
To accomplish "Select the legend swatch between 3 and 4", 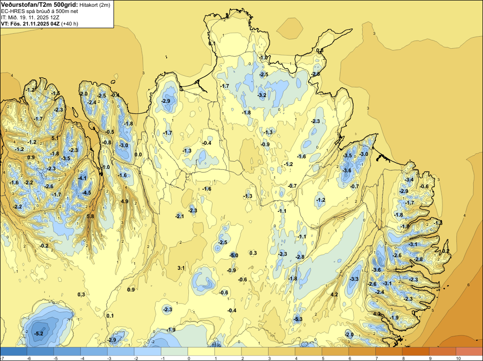I will (282, 351).
